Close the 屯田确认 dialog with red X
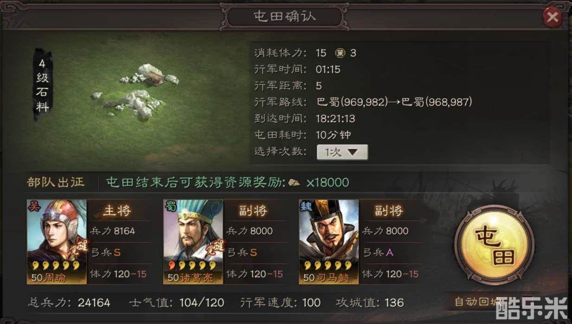This screenshot has width=572, height=324. click(552, 18)
